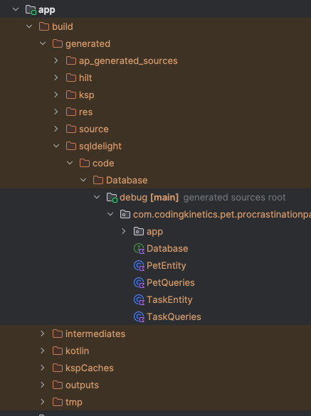Click the TaskEntity class icon
Screen dimensions: 311x416
click(x=139, y=300)
